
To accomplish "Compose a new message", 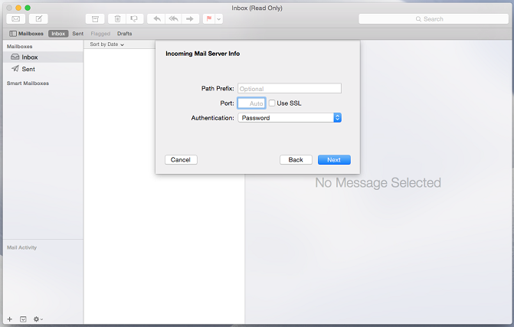I will pyautogui.click(x=38, y=18).
